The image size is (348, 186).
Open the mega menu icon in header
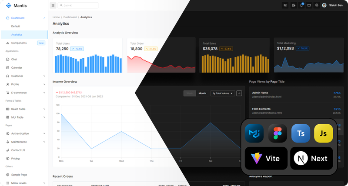point(285,5)
